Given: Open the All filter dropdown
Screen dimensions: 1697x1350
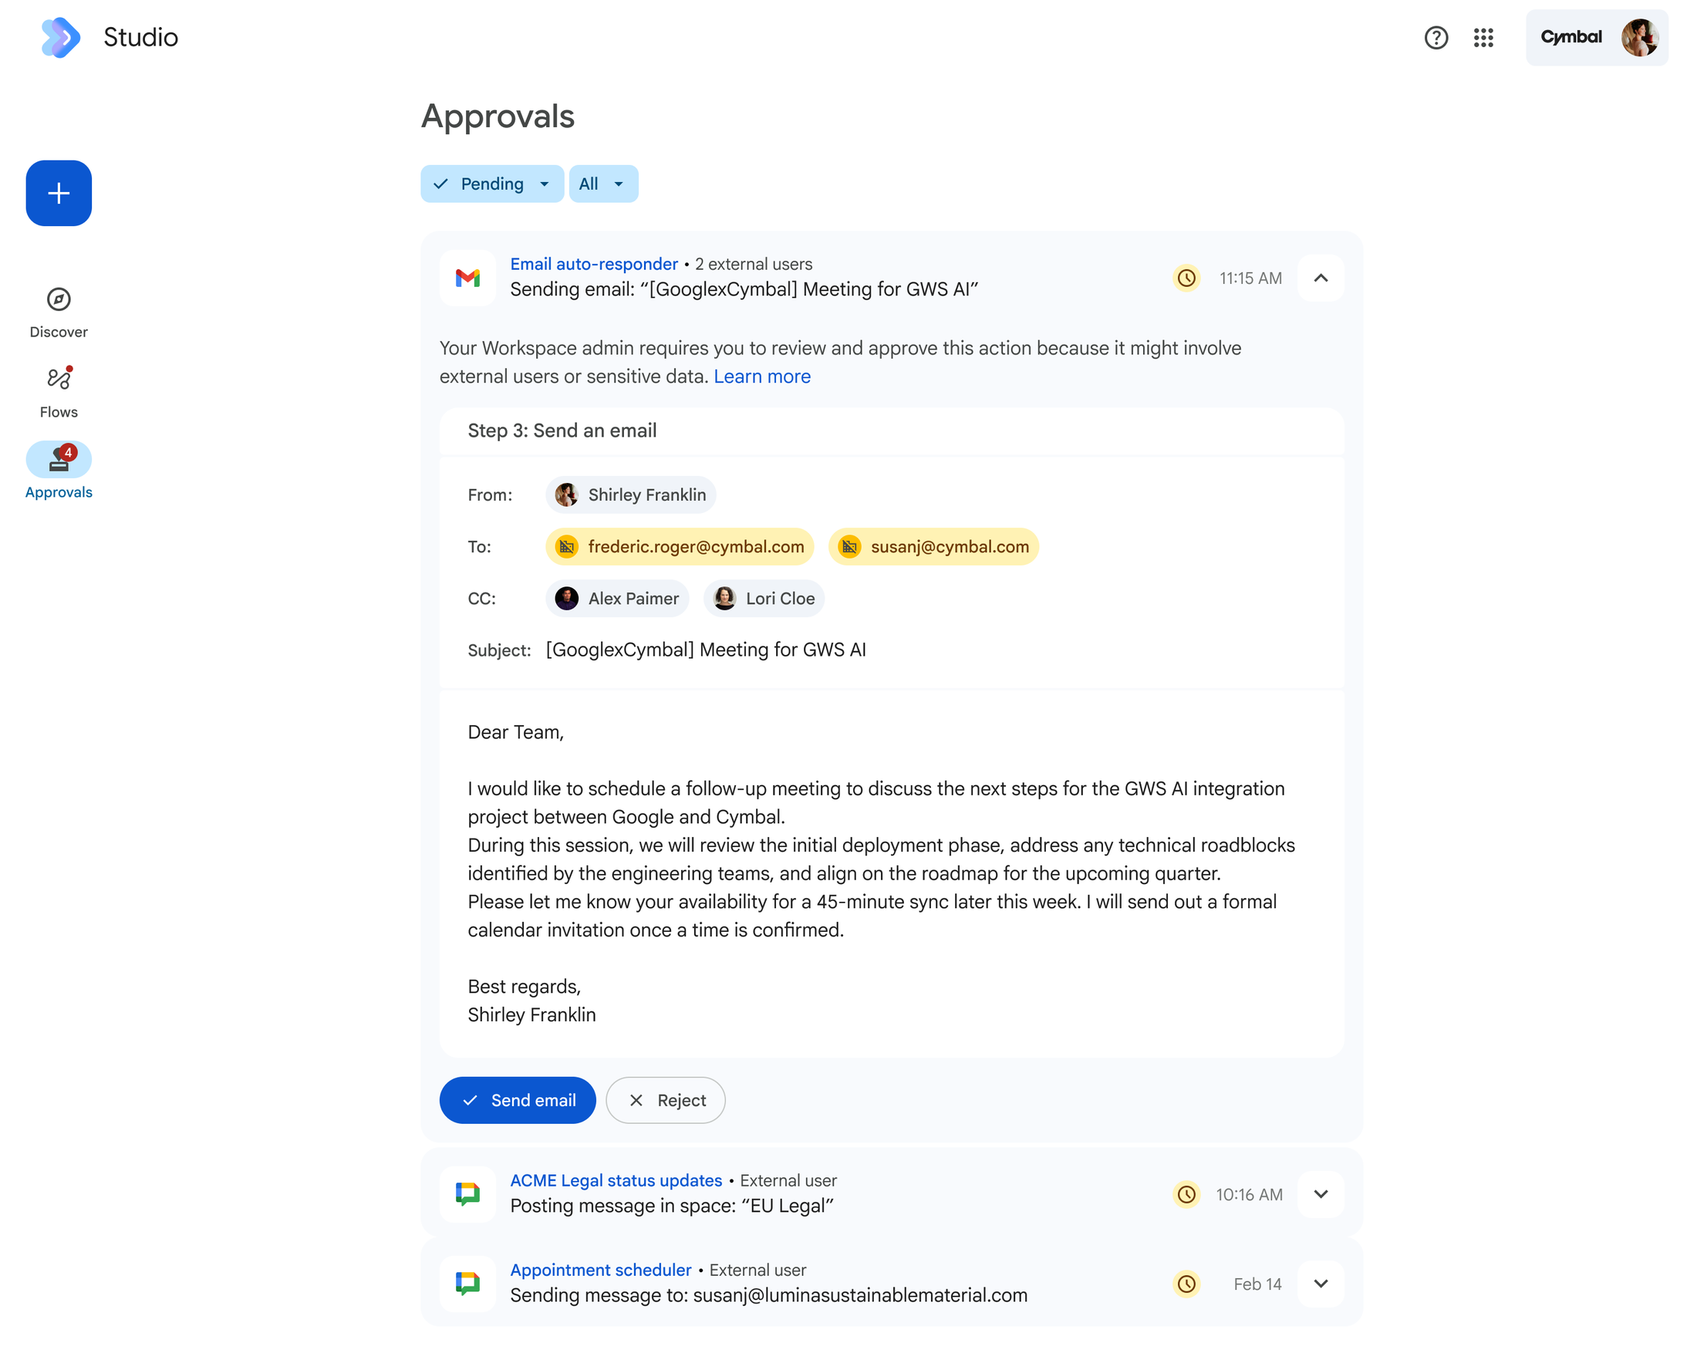Looking at the screenshot, I should point(603,184).
